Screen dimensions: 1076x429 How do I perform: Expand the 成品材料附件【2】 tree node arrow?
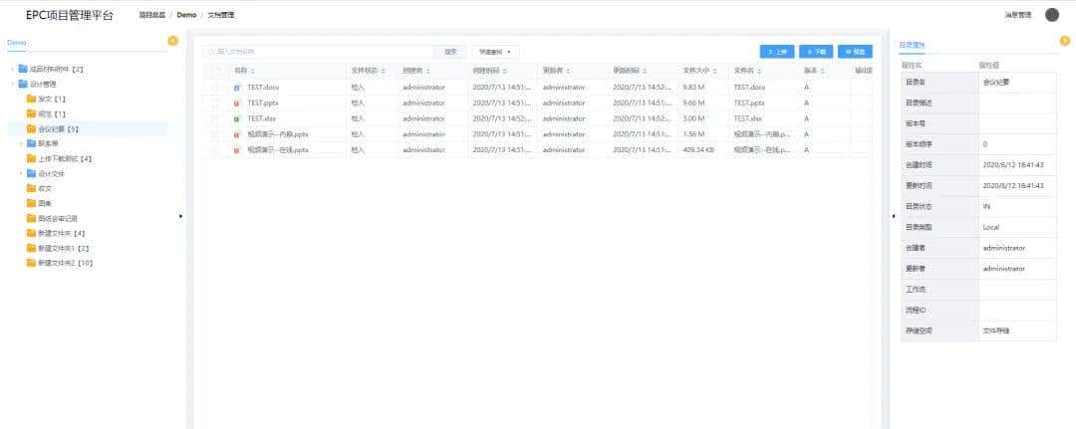tap(12, 70)
